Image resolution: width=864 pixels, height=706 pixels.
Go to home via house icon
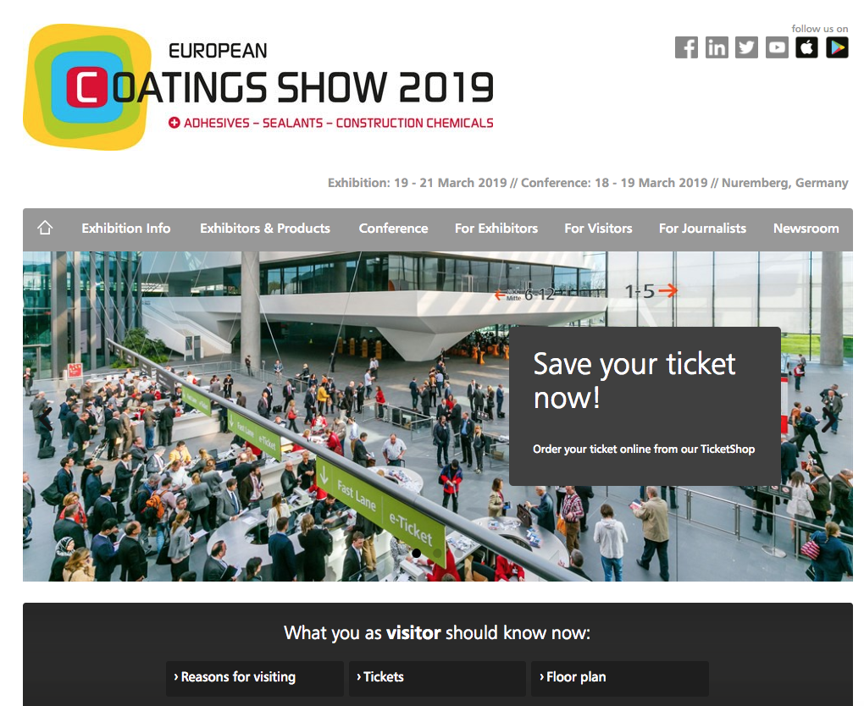click(x=45, y=228)
